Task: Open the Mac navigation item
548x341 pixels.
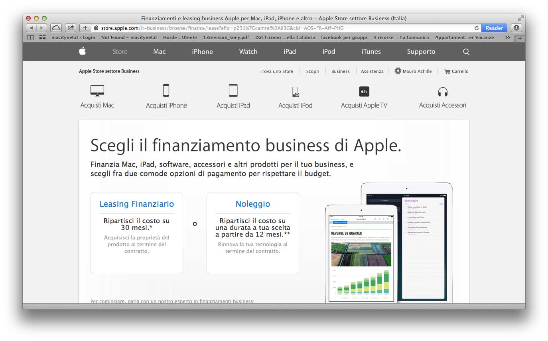Action: pos(160,51)
